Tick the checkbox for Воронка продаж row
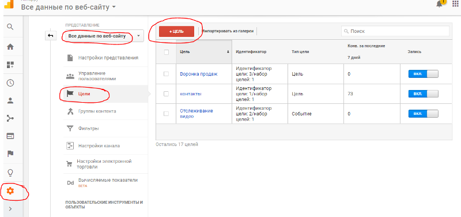Viewport: 461px width, 217px height. coord(166,74)
